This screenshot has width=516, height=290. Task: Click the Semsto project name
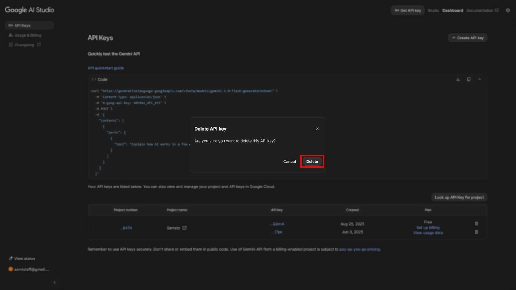tap(173, 228)
